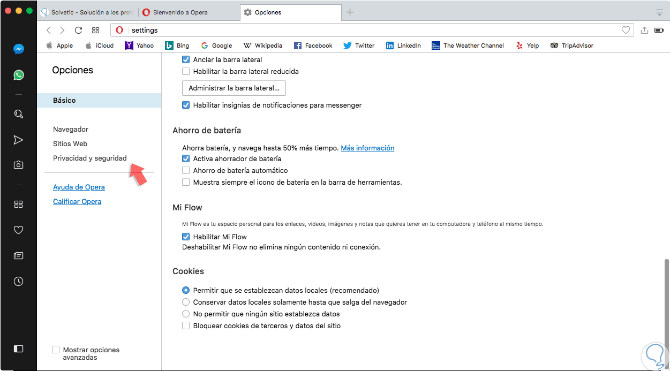The image size is (670, 371).
Task: Reload the page with the refresh icon
Action: click(78, 31)
